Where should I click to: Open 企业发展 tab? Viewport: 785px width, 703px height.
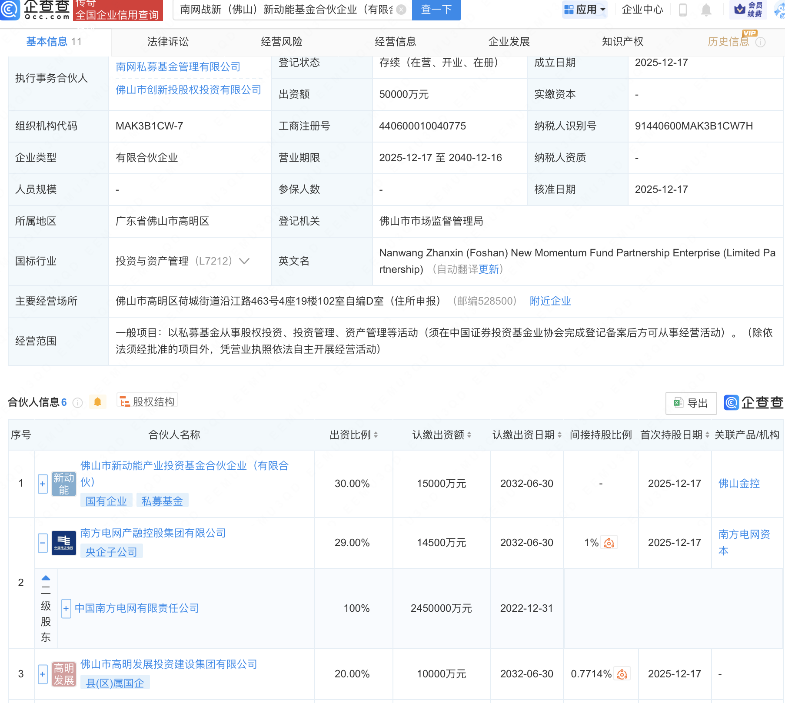point(509,42)
